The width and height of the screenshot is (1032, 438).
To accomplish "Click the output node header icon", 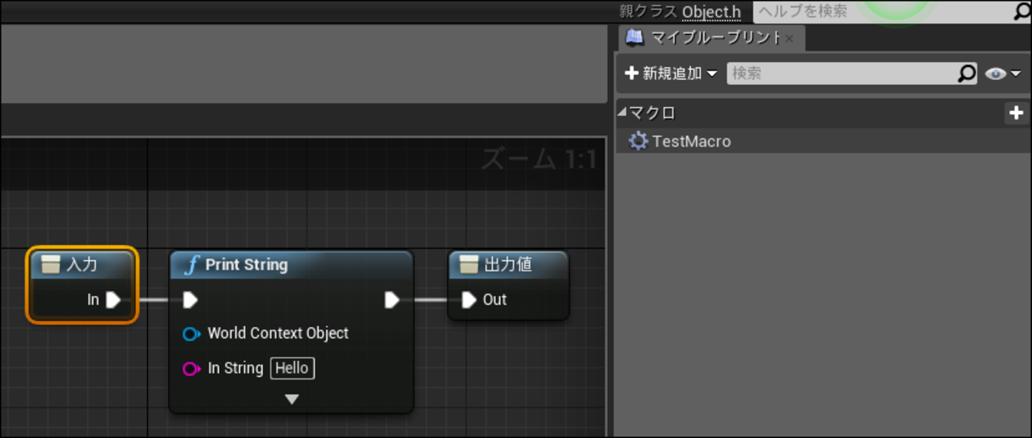I will coord(469,264).
